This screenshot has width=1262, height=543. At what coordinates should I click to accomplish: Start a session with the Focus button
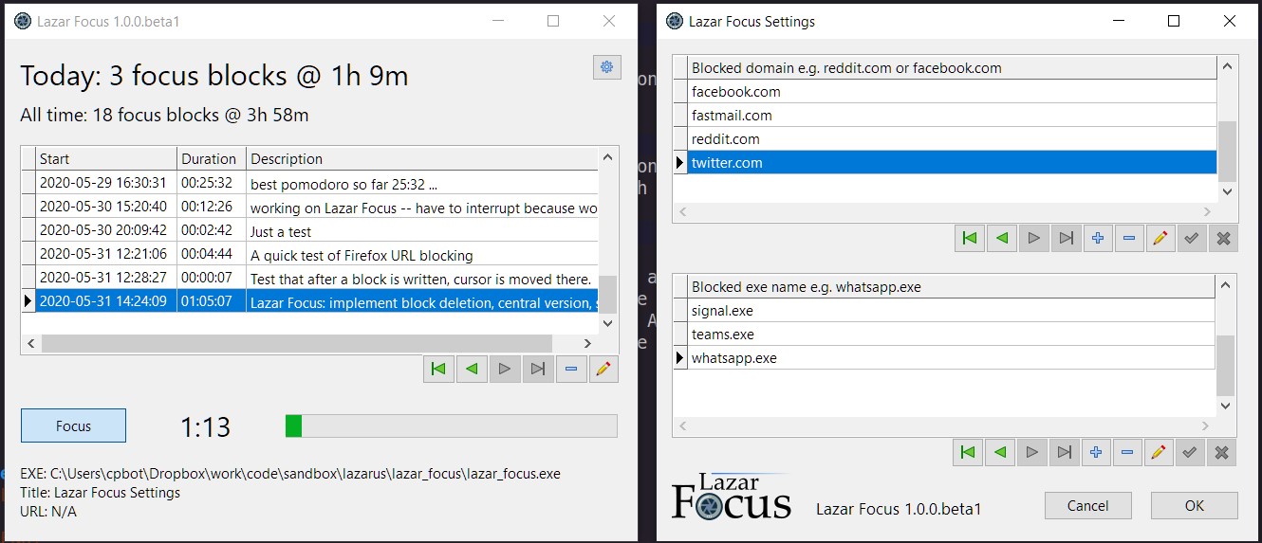73,425
